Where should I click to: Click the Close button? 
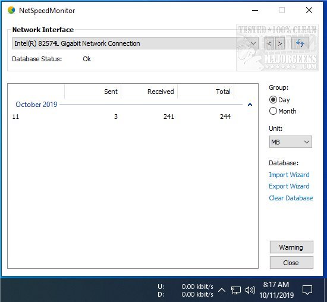click(291, 263)
